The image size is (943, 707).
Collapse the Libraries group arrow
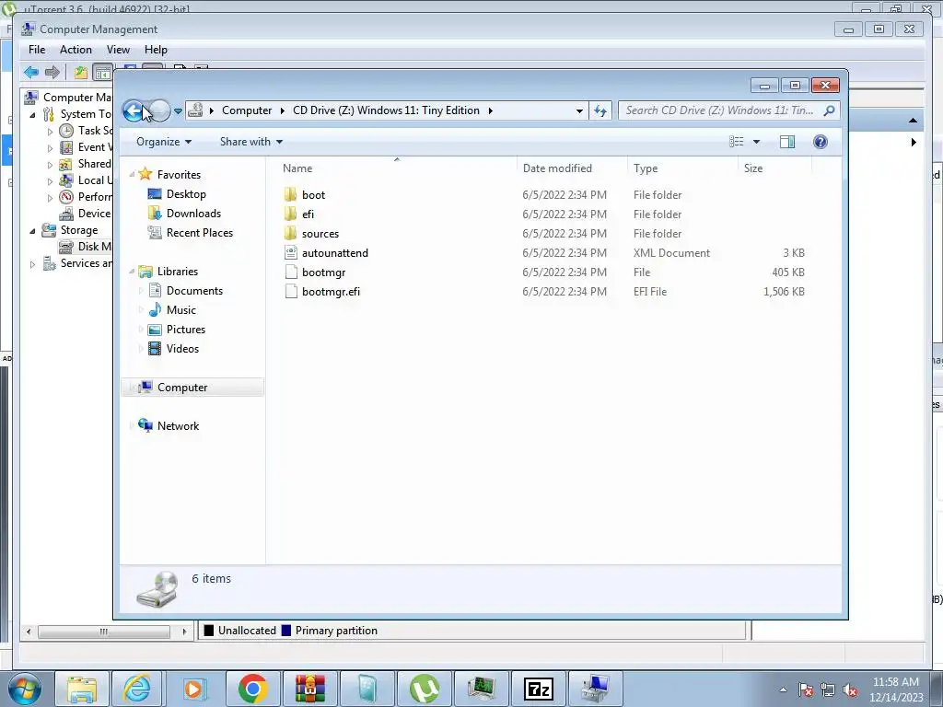pyautogui.click(x=132, y=272)
